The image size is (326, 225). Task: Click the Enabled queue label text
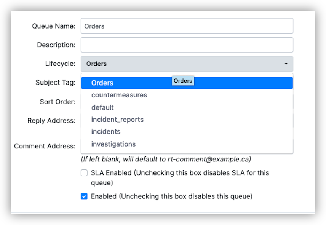171,196
